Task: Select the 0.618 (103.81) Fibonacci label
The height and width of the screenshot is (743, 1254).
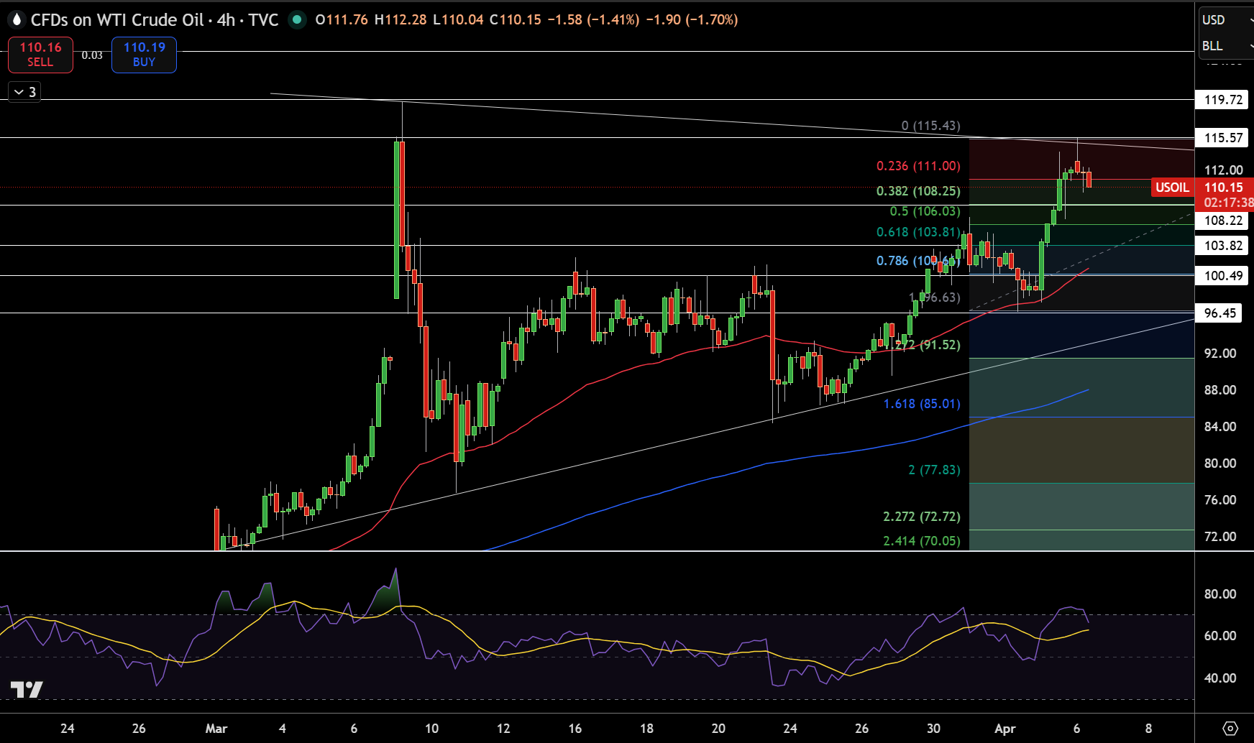Action: click(x=918, y=232)
